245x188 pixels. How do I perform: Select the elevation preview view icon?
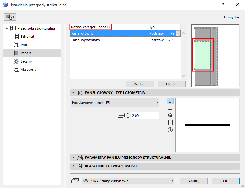click(x=170, y=108)
